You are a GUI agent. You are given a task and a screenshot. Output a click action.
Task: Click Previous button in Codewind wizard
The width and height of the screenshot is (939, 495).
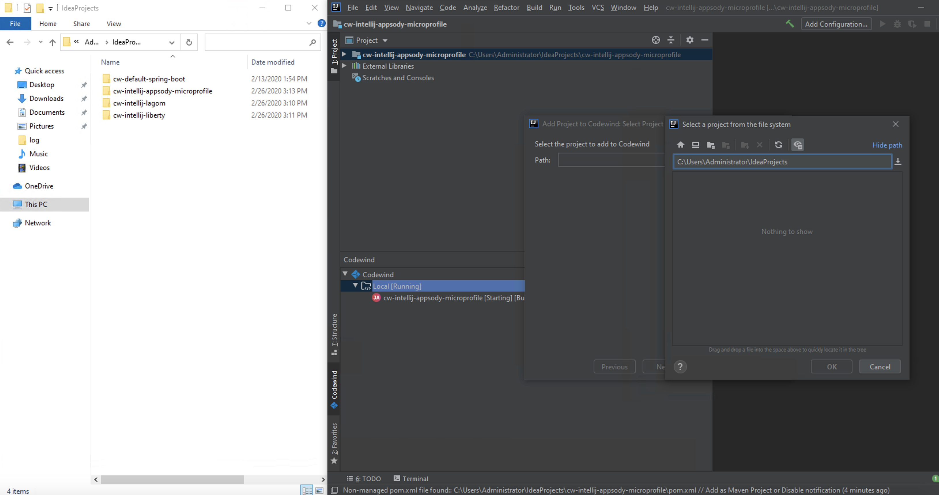pos(614,367)
